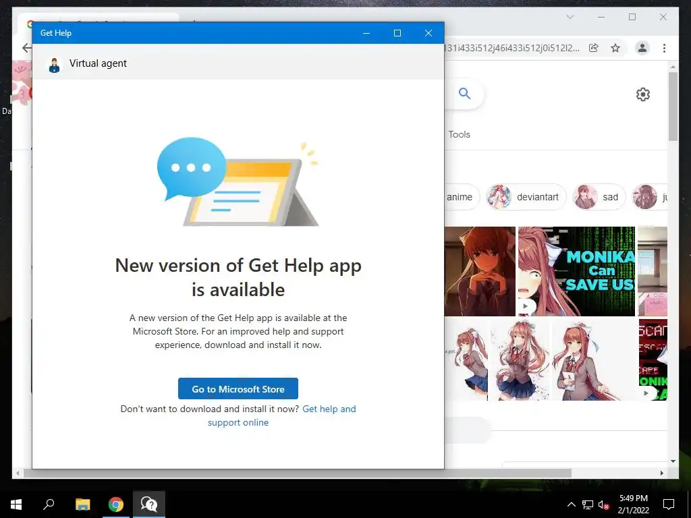The height and width of the screenshot is (518, 691).
Task: Click the Chrome horizontal scrollbar thumb
Action: click(x=297, y=473)
